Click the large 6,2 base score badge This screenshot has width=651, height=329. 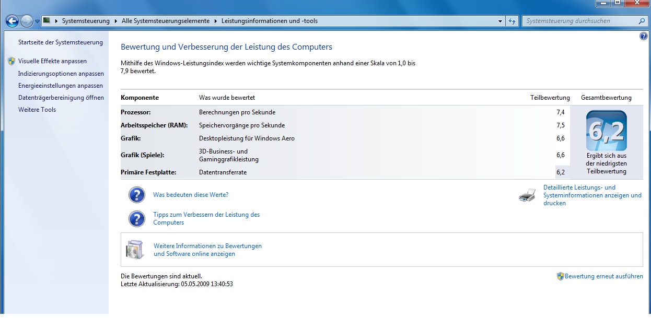(x=606, y=131)
